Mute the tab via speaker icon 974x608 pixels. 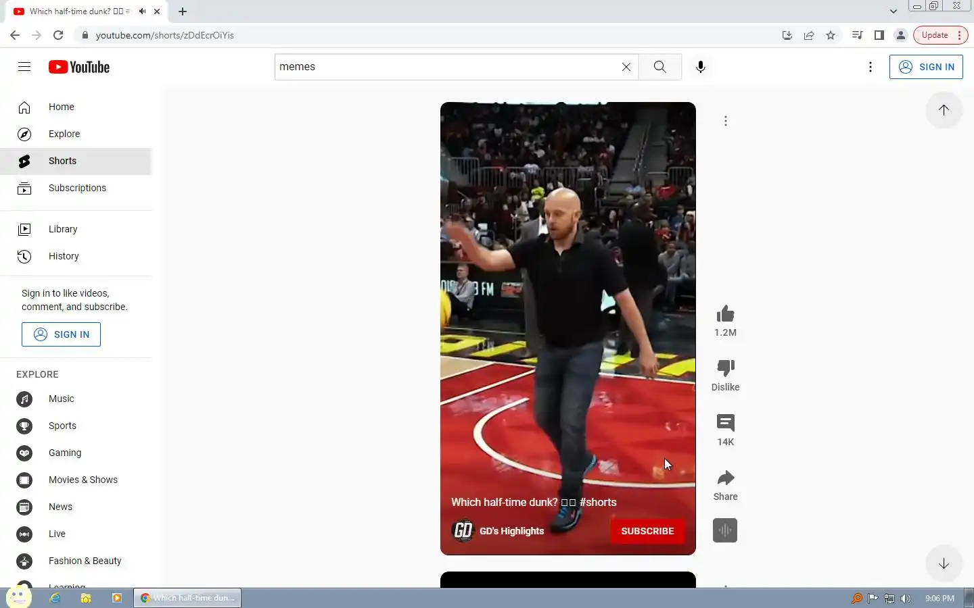point(143,11)
